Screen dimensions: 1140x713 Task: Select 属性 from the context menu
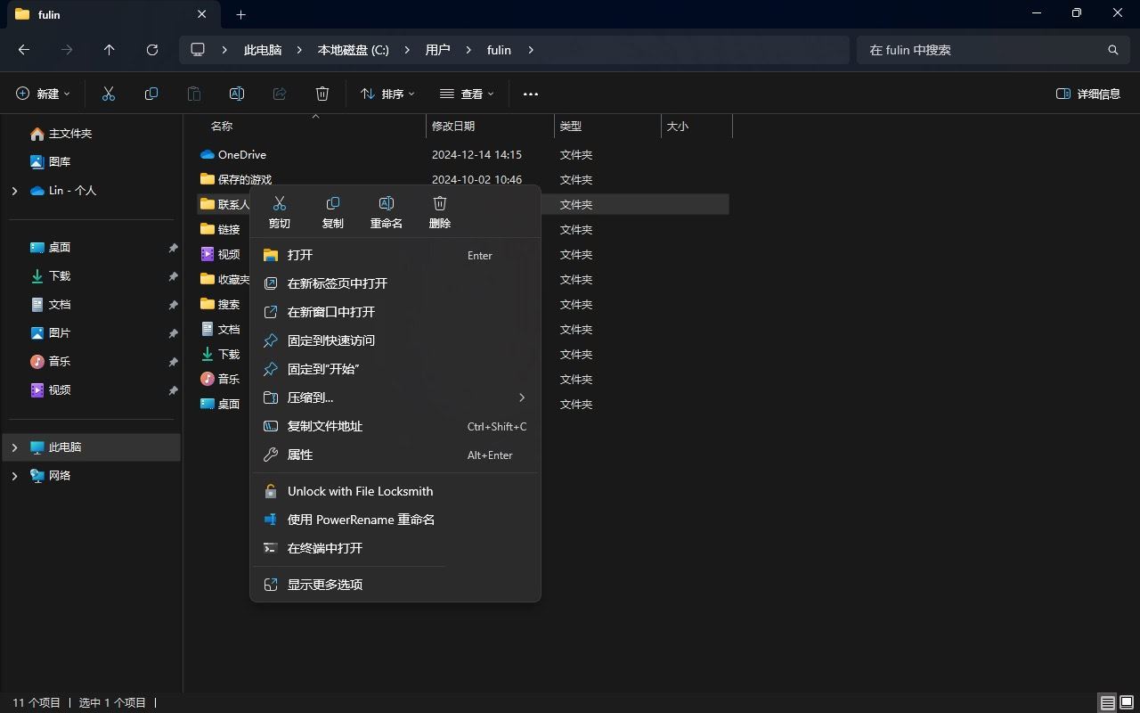pyautogui.click(x=299, y=455)
